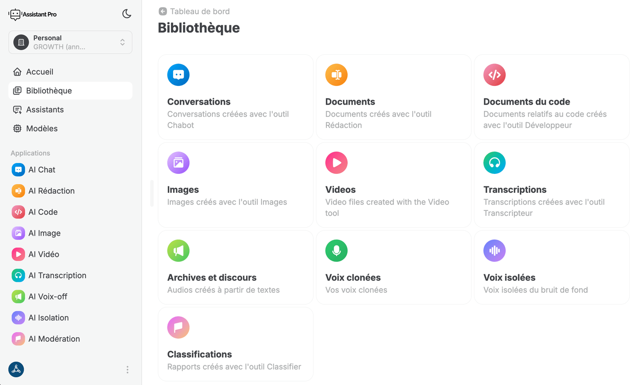Click the user avatar at bottom left
The height and width of the screenshot is (385, 644).
pyautogui.click(x=16, y=370)
